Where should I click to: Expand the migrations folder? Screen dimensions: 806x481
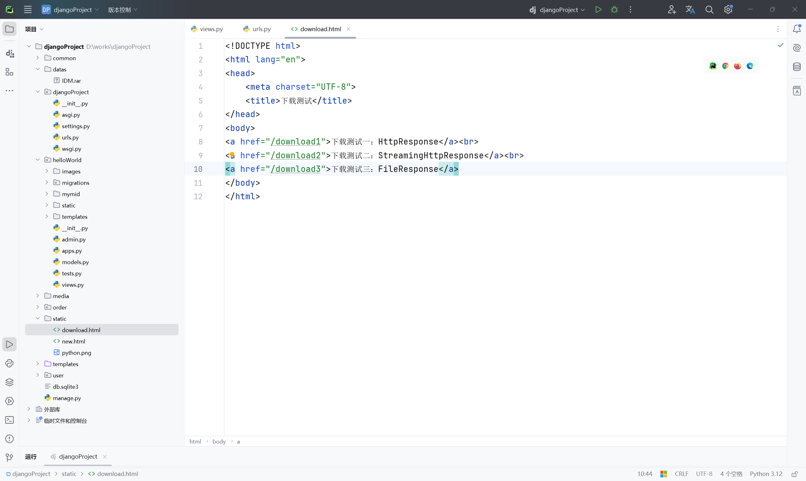(47, 183)
